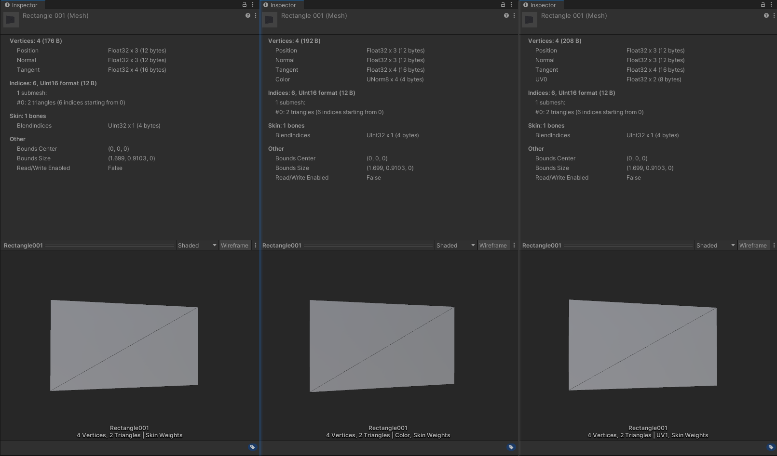
Task: Open right Inspector tab kebab menu
Action: 771,4
